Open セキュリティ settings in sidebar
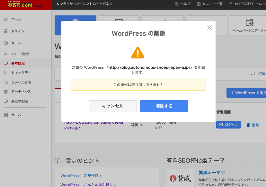The width and height of the screenshot is (266, 187). [x=21, y=73]
